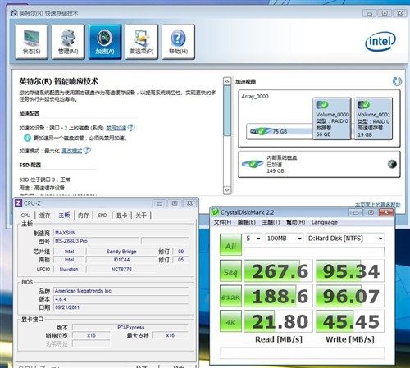This screenshot has height=368, width=410.
Task: Open the Edit (編輯) menu in CrystalDiskMark
Action: coord(247,222)
